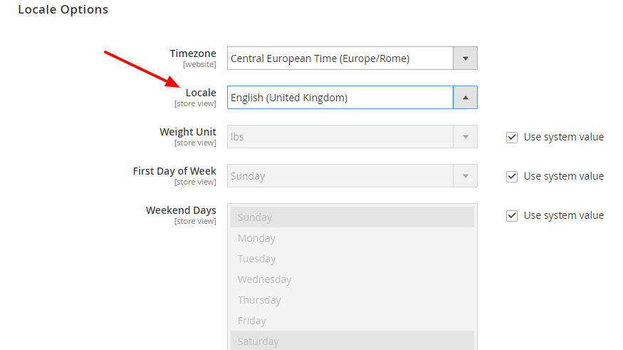The height and width of the screenshot is (350, 623).
Task: Click the lbs weight unit field
Action: click(x=340, y=137)
